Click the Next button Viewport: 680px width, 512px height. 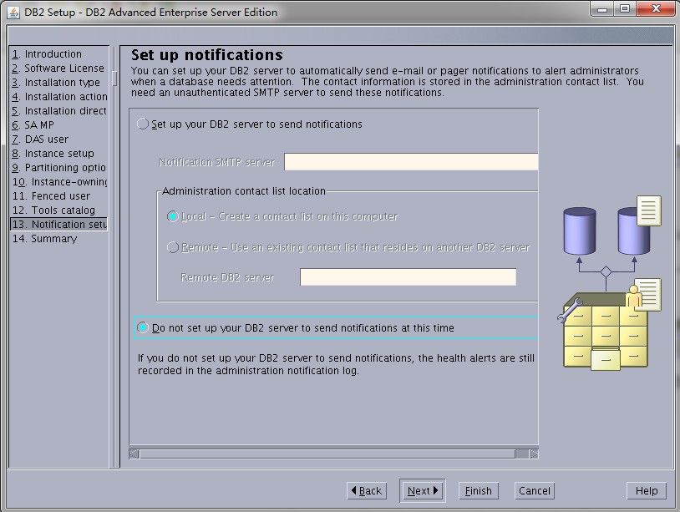423,491
